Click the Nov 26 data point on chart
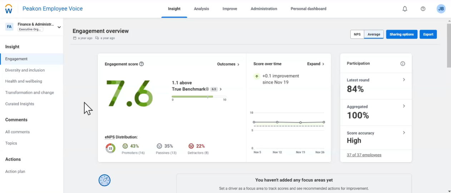Viewport: 451px width, 193px height. (x=324, y=122)
